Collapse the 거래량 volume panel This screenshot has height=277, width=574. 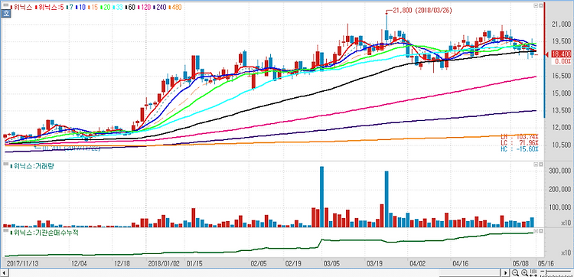coord(536,165)
